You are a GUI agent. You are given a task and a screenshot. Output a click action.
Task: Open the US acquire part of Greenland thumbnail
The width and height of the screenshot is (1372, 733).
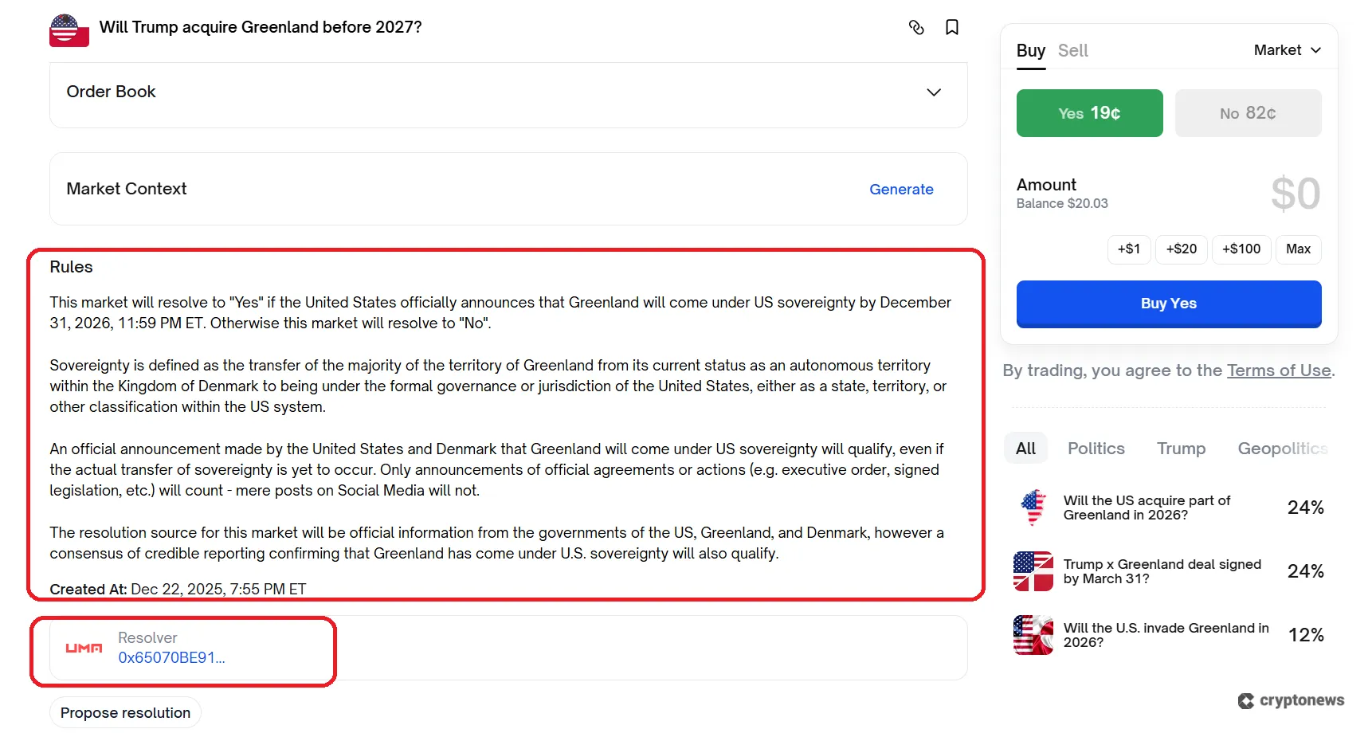click(x=1033, y=508)
